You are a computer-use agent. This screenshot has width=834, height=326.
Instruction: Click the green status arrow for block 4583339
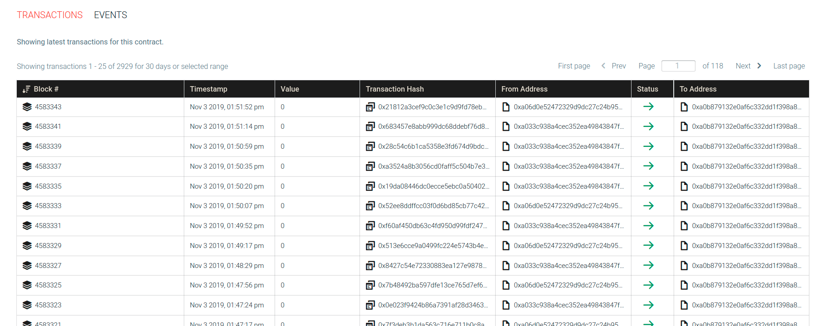648,146
